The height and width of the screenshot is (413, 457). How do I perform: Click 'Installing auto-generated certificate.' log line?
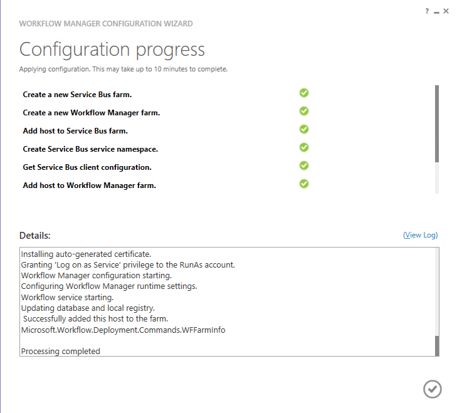point(86,254)
